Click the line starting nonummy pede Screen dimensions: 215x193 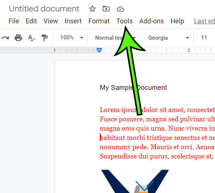pyautogui.click(x=157, y=147)
